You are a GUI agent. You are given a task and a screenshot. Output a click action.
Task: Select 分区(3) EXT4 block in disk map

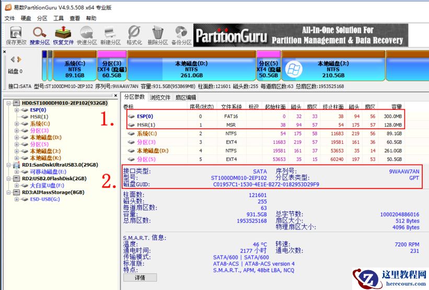(x=112, y=66)
